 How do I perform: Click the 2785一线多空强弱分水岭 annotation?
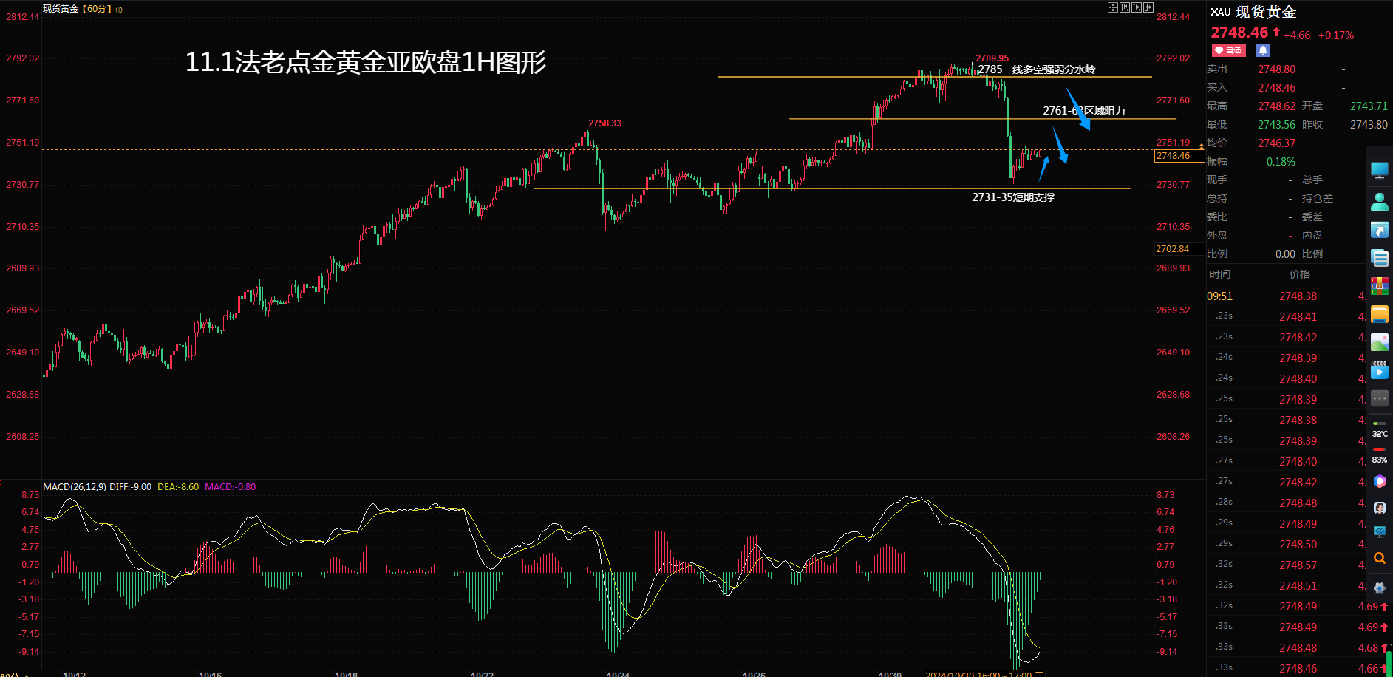1037,69
